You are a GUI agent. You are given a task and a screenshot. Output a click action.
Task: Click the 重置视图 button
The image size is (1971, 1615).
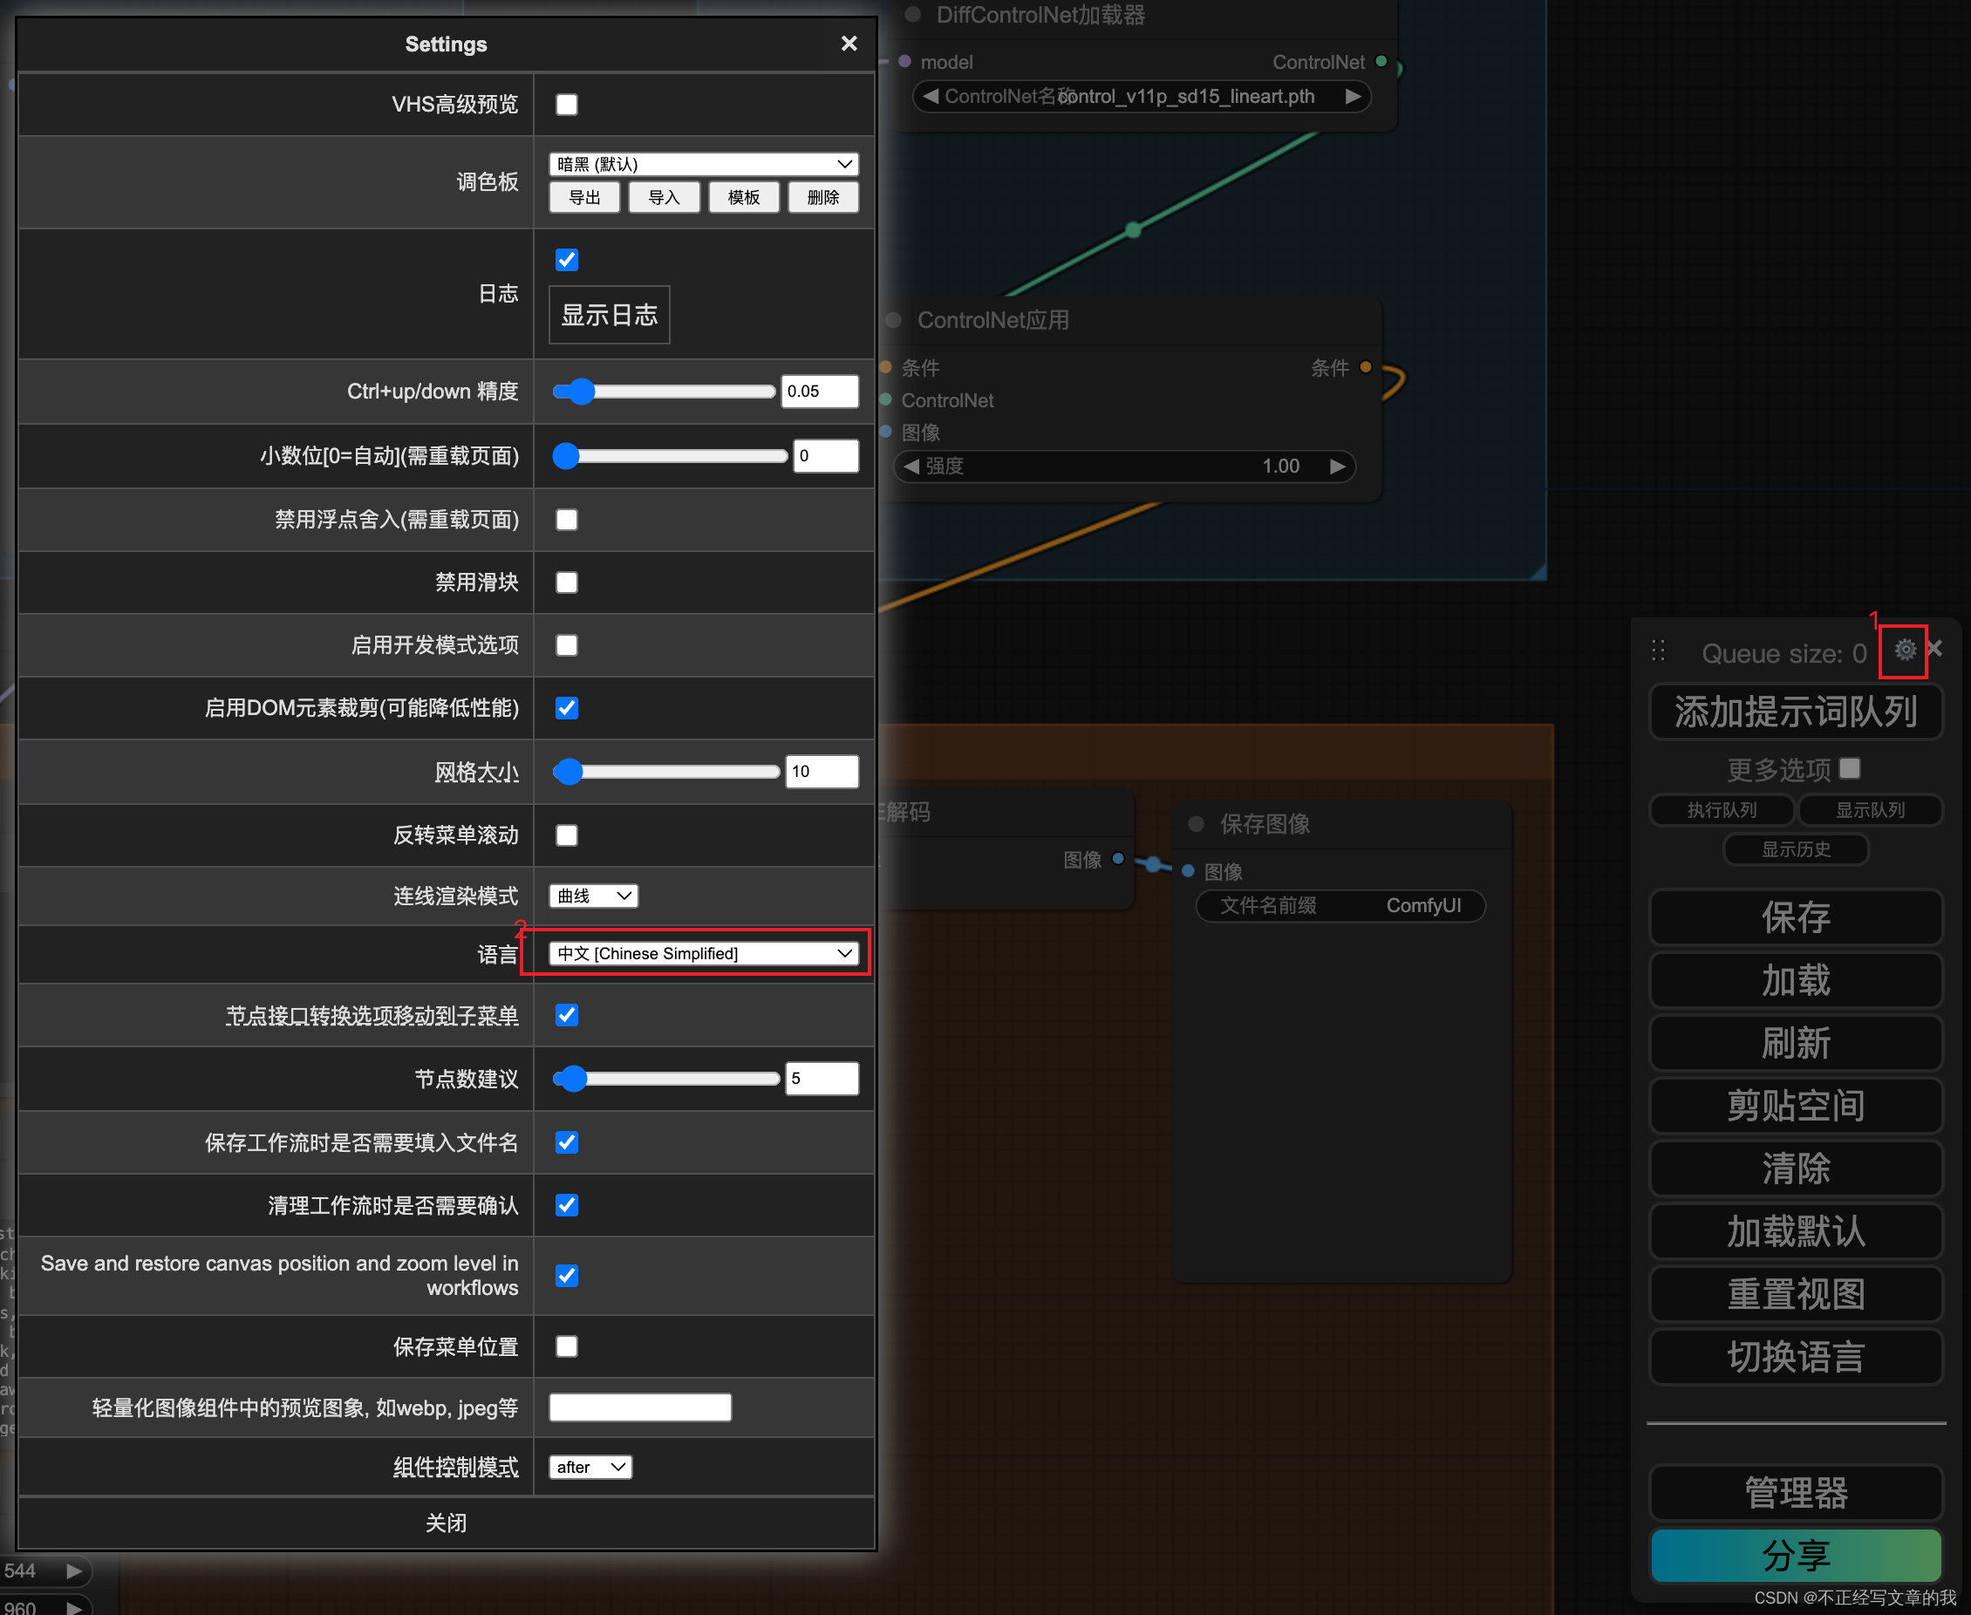point(1796,1294)
